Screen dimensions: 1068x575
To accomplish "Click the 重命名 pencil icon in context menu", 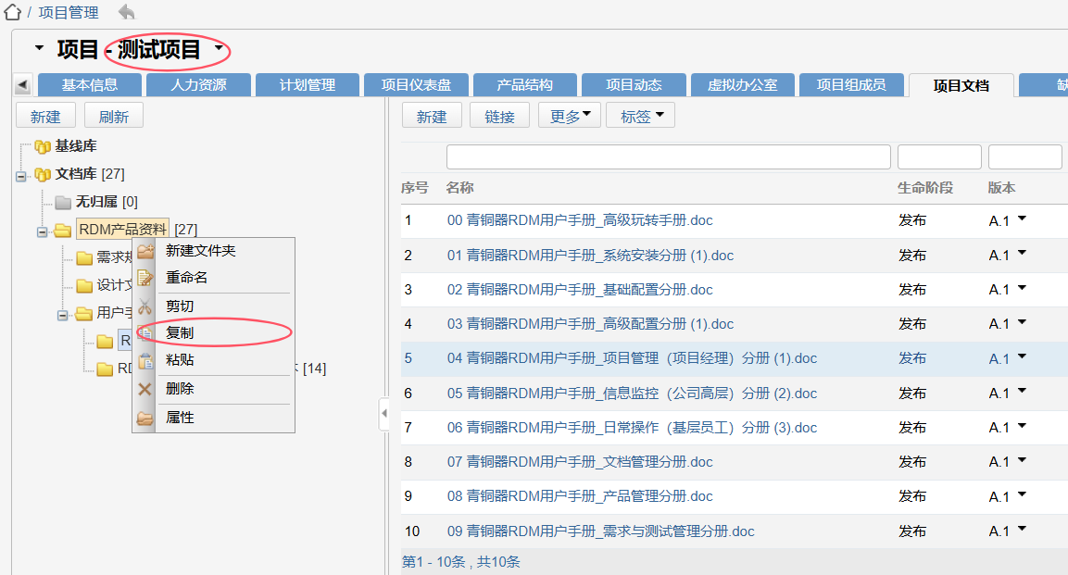I will point(145,278).
